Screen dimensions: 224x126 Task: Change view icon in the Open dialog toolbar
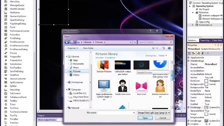154,48
